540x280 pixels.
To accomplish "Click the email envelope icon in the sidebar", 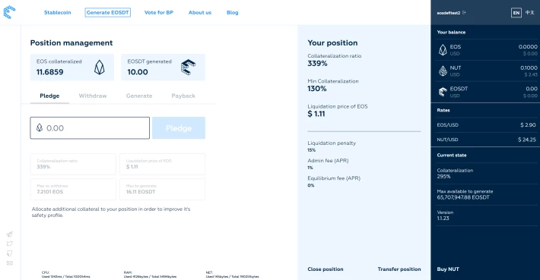I will click(9, 263).
